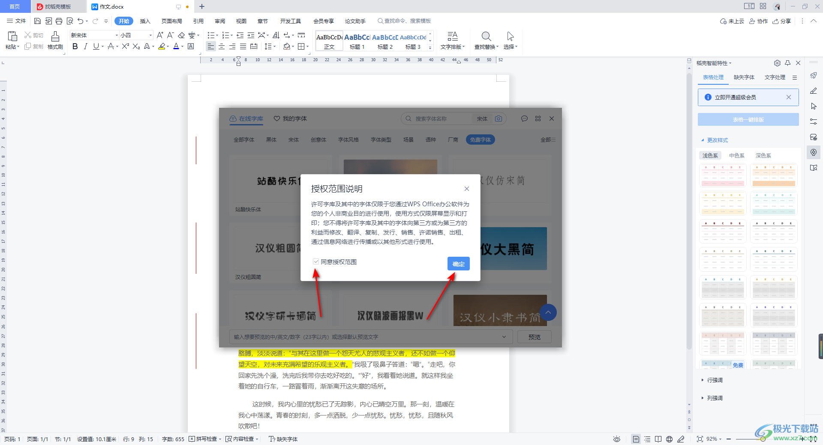This screenshot has width=823, height=445.
Task: Switch to My Fonts tab
Action: [290, 119]
